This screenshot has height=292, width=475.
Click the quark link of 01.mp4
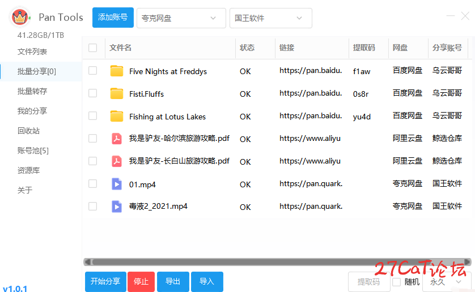coord(311,184)
